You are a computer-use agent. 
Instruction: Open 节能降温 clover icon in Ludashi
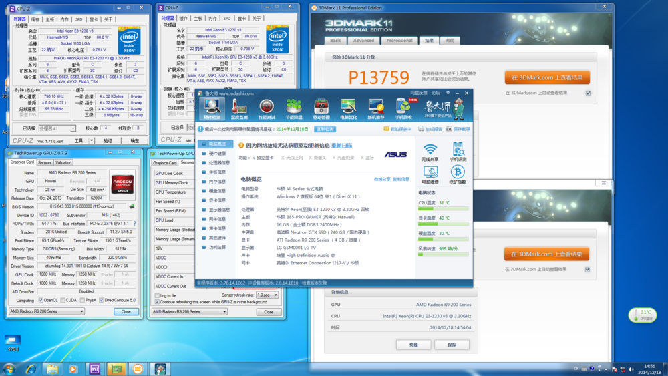(x=294, y=109)
